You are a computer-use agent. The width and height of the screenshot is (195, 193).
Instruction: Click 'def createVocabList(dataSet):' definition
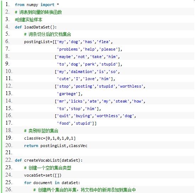pyautogui.click(x=49, y=160)
